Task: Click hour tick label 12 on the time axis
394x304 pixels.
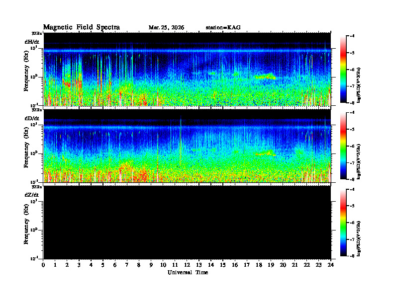Action: point(187,265)
